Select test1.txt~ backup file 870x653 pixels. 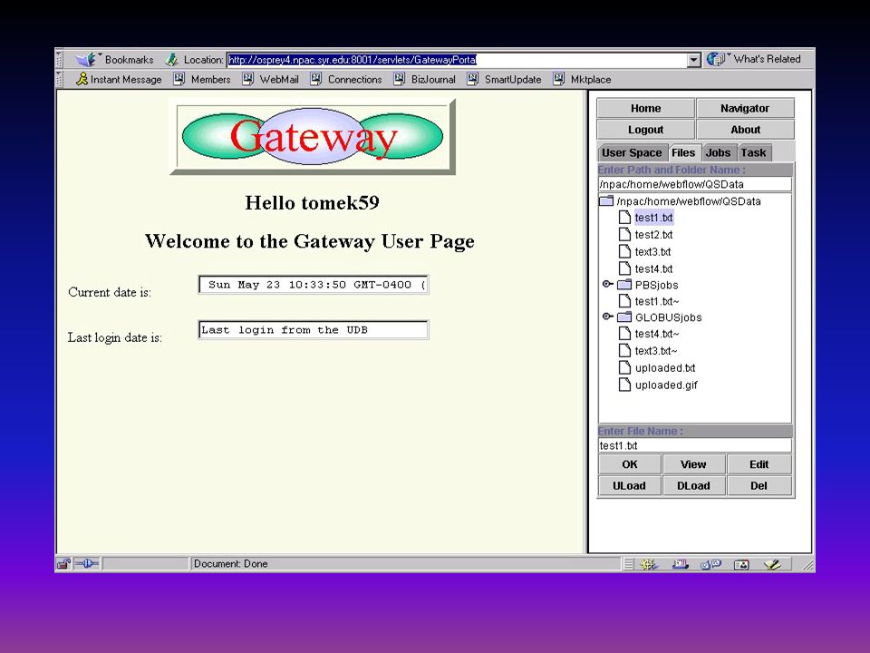[x=657, y=301]
